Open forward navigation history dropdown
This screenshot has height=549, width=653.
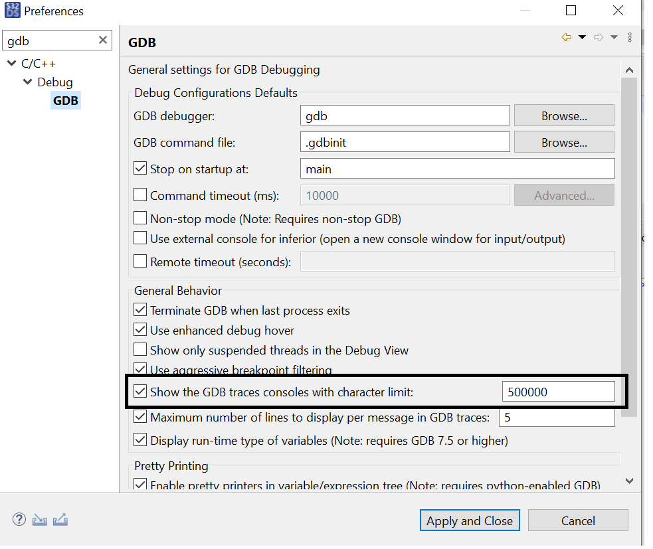click(x=614, y=37)
